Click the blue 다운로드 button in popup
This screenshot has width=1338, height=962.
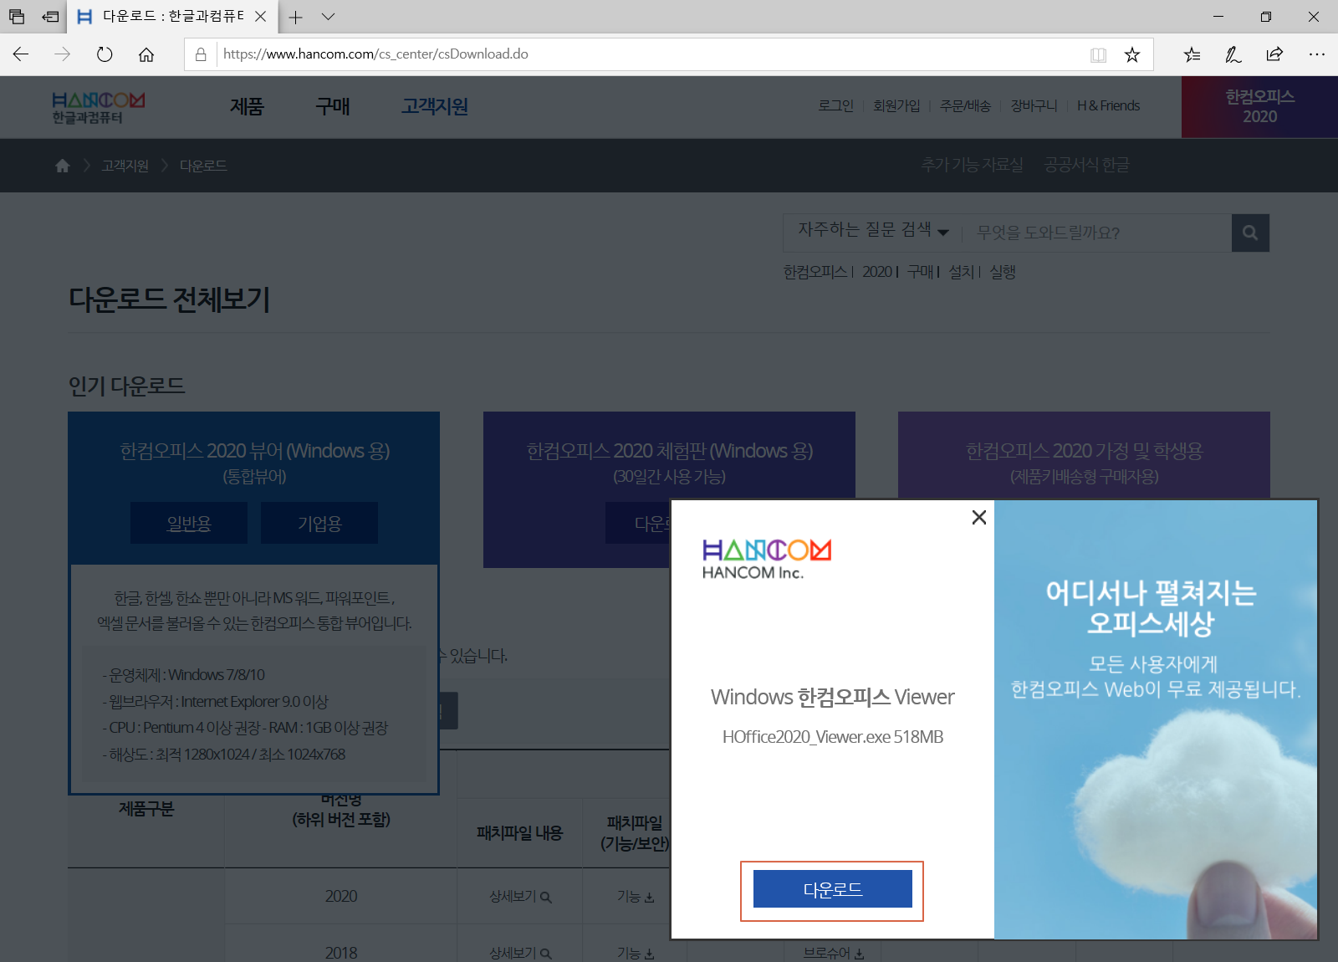pos(832,889)
